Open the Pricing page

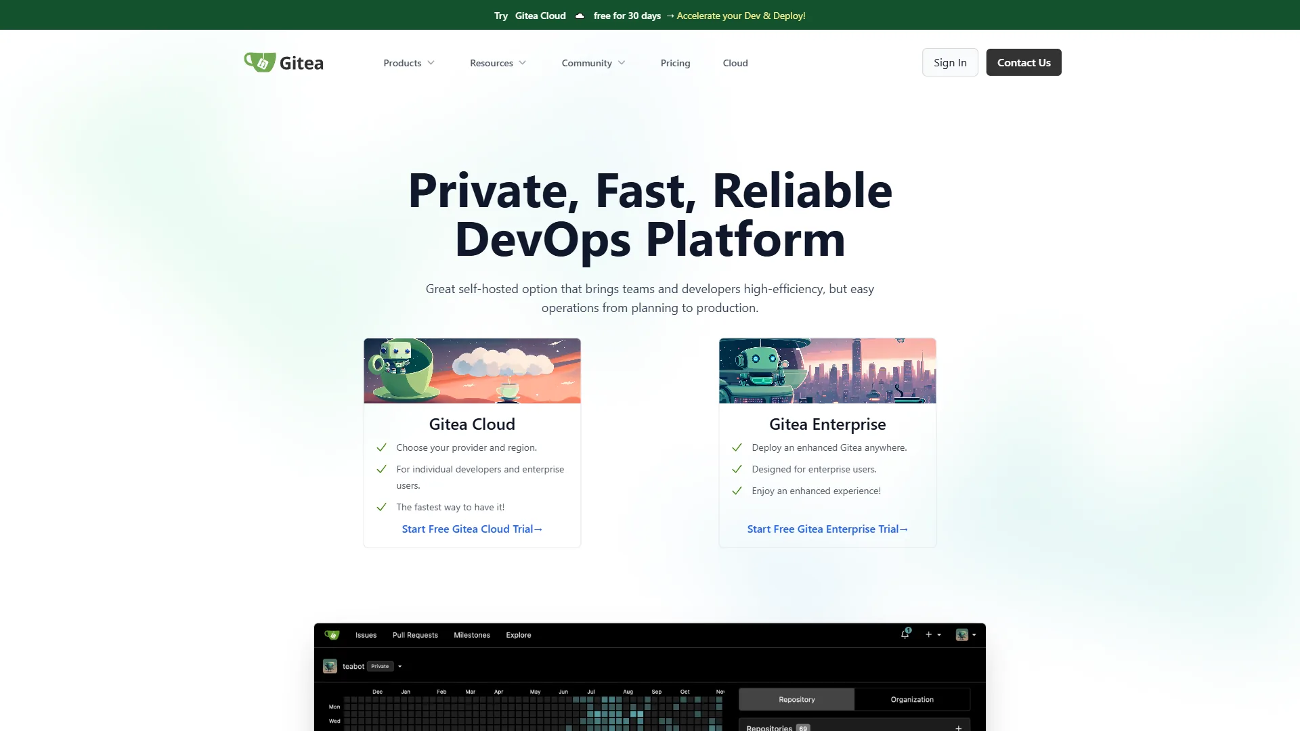[x=675, y=63]
